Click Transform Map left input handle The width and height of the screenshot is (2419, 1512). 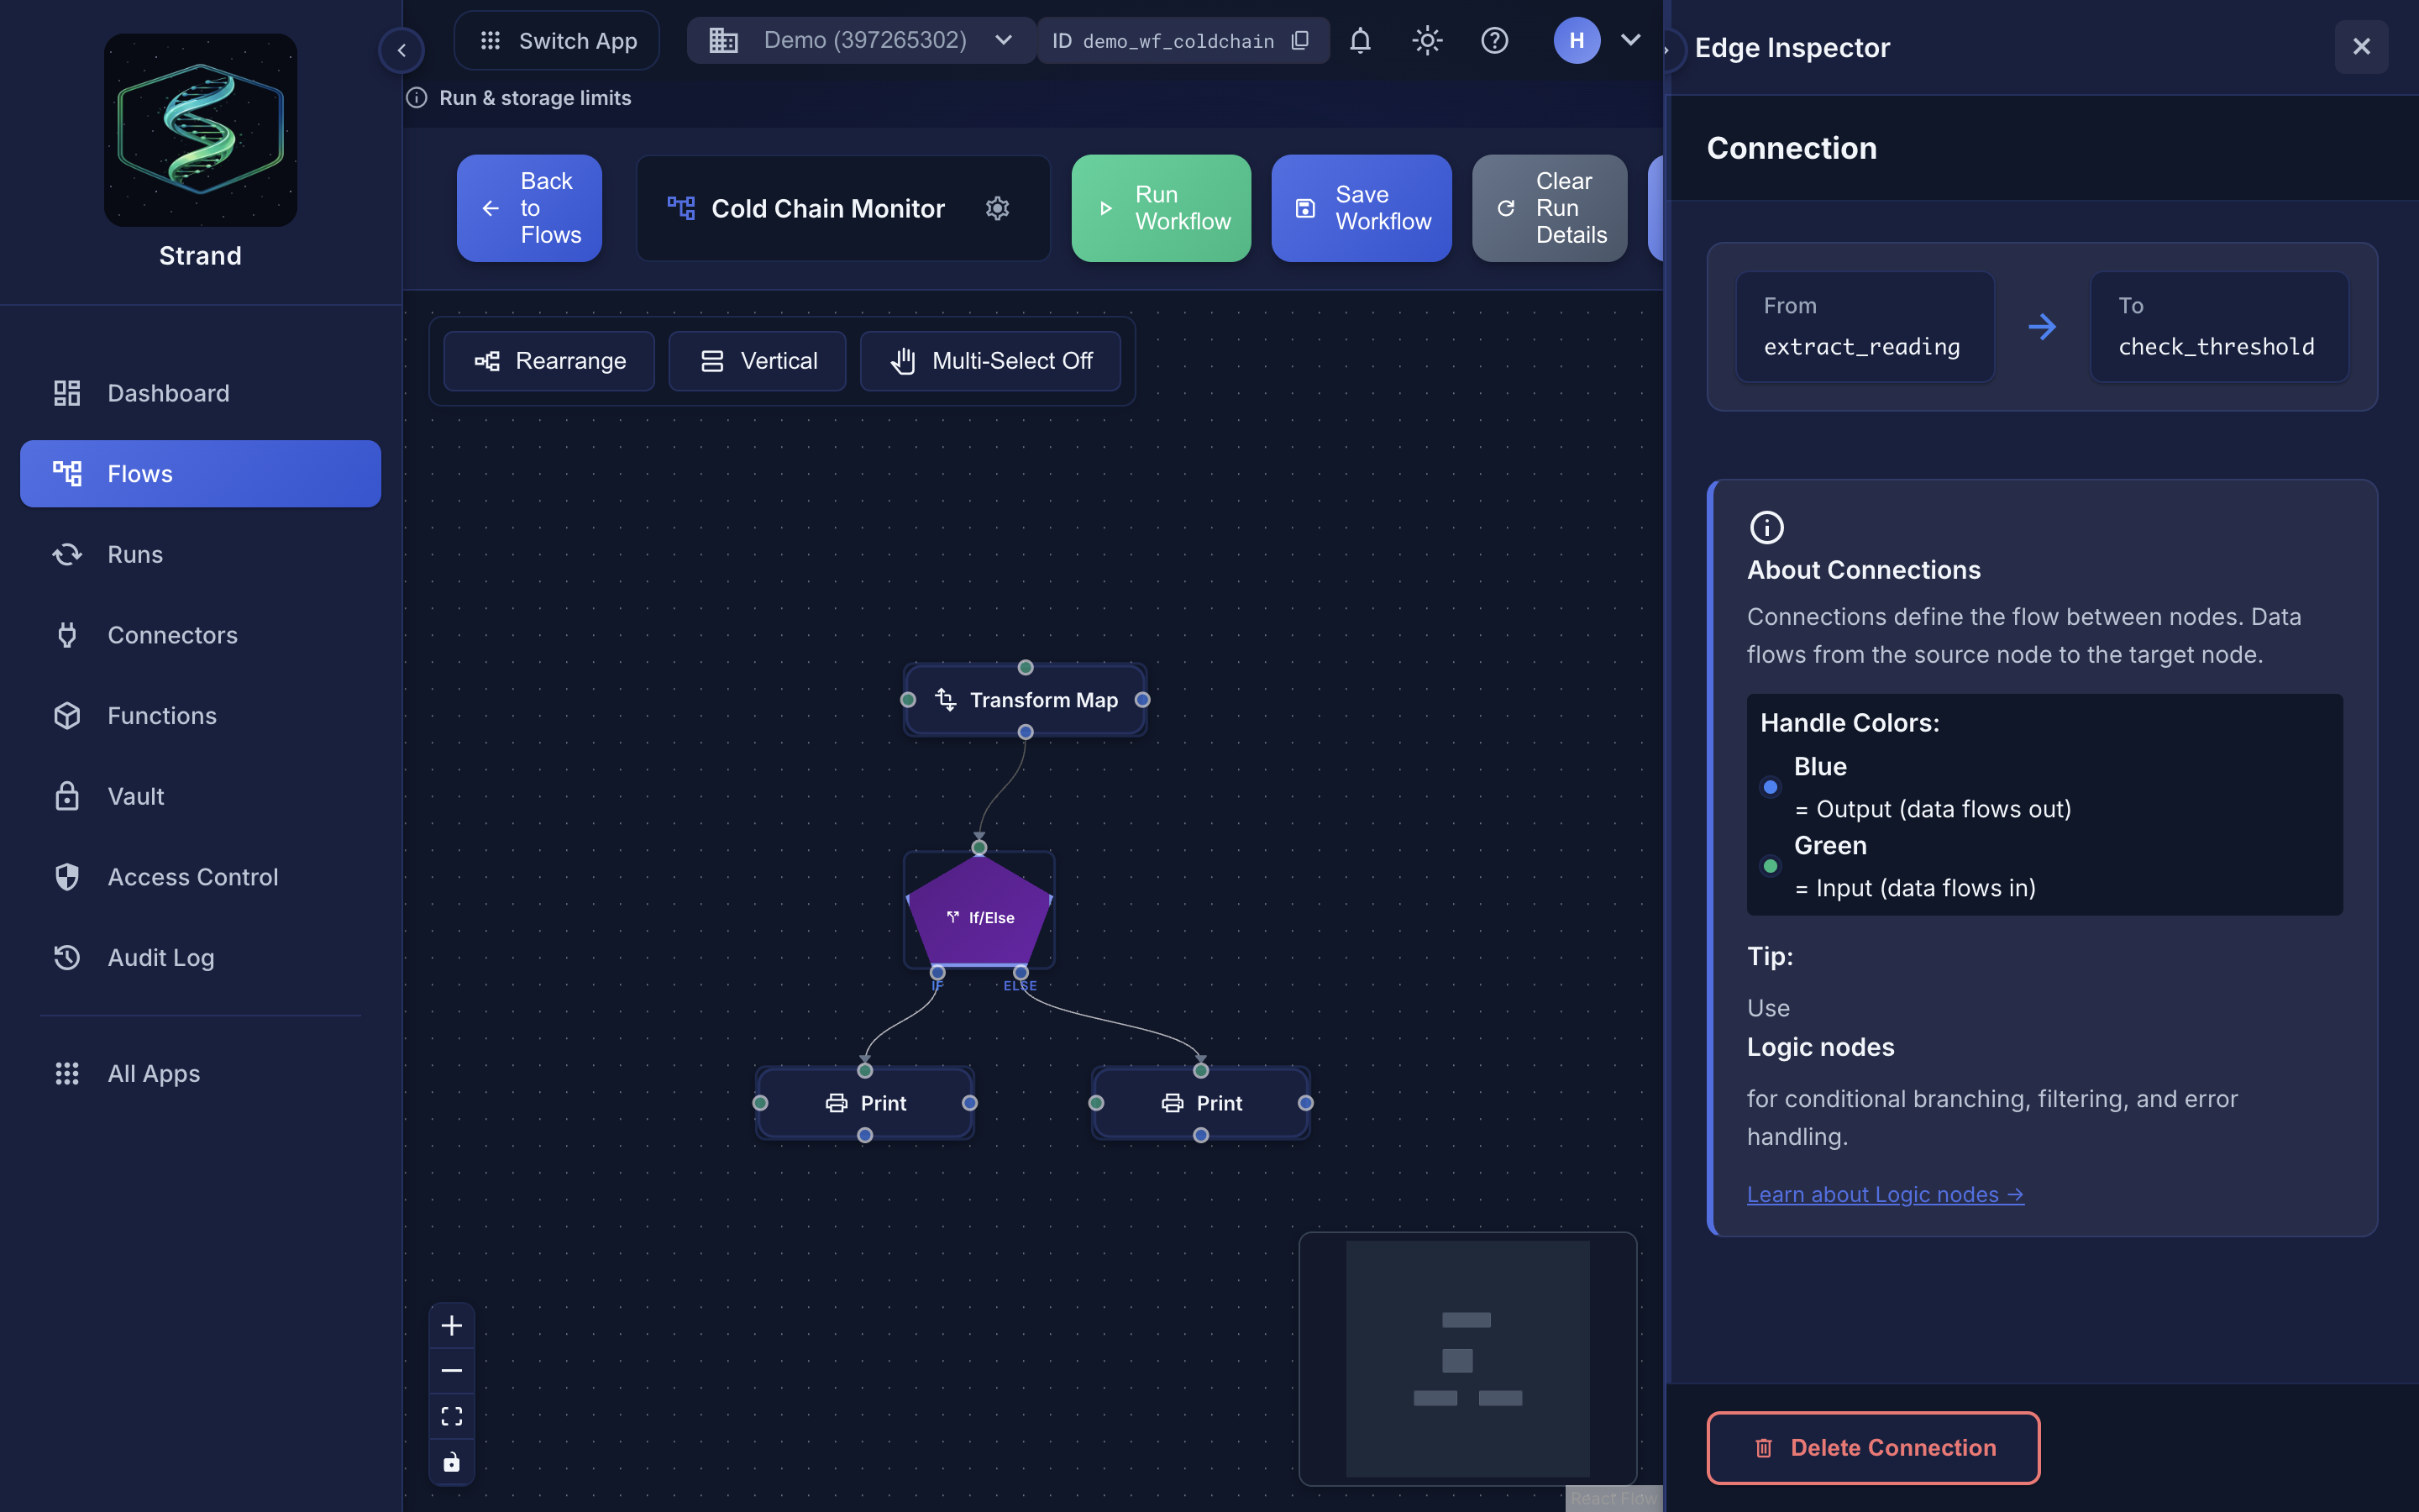tap(909, 700)
